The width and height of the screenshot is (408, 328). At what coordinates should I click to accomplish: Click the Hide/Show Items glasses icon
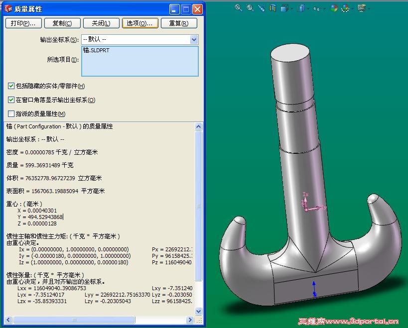pos(316,9)
